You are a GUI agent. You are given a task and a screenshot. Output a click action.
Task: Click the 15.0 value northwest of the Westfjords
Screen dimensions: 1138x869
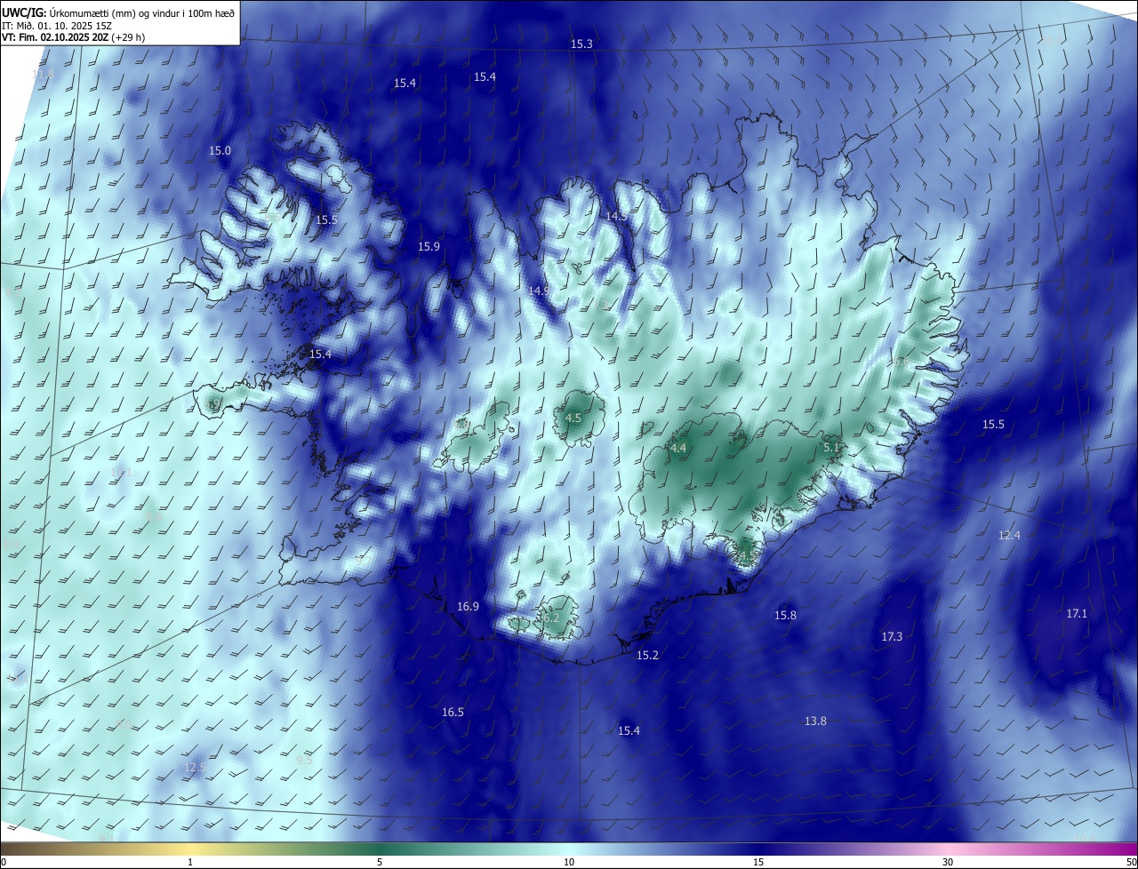coord(220,151)
